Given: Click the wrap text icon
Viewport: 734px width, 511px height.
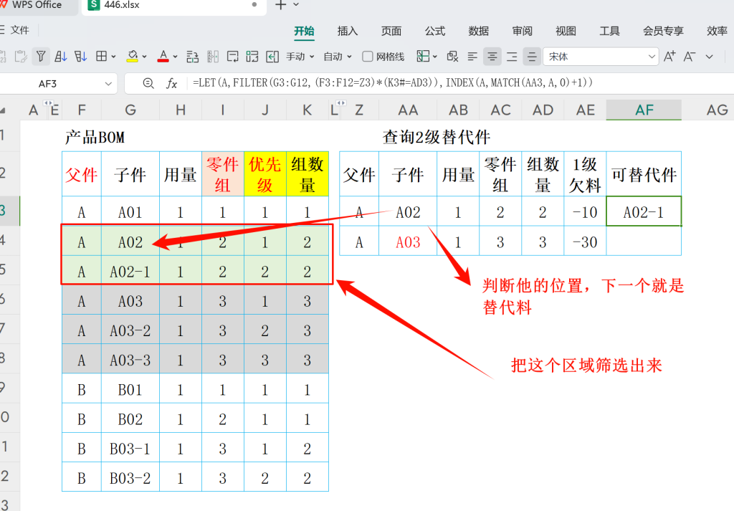Looking at the screenshot, I should (x=233, y=57).
